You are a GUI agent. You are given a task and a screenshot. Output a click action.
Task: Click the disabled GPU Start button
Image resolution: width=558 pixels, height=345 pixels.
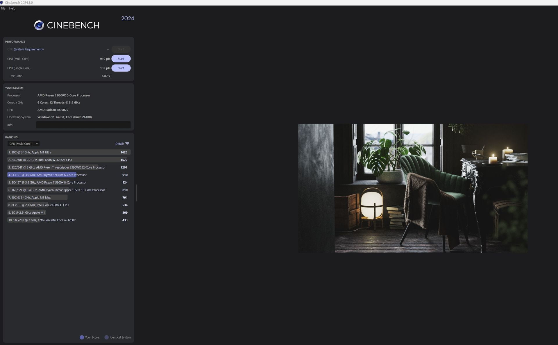click(121, 49)
